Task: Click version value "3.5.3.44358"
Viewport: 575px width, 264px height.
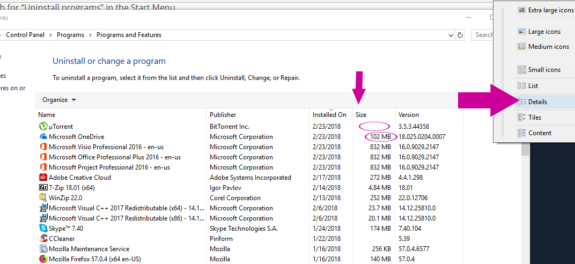Action: pyautogui.click(x=414, y=127)
